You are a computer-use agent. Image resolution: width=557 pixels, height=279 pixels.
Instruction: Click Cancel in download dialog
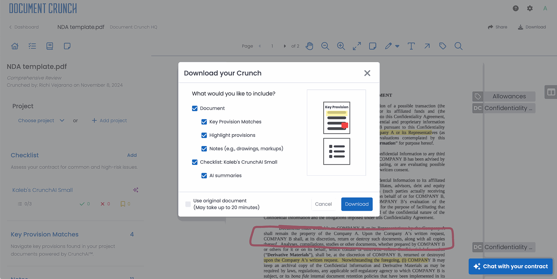coord(323,204)
